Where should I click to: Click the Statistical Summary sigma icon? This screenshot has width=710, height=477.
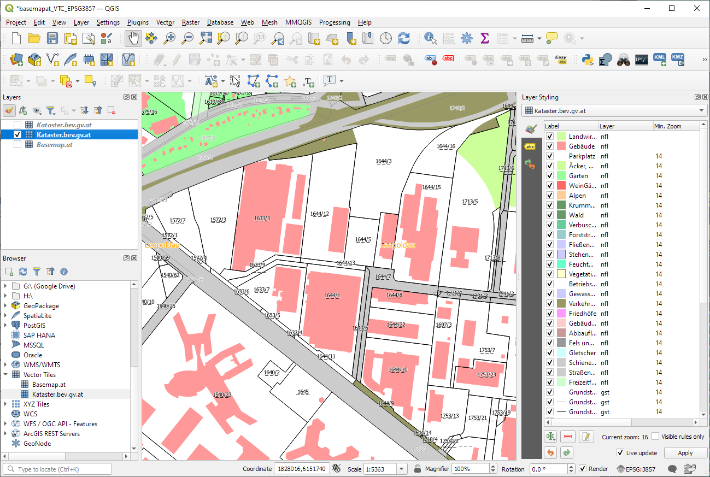click(x=484, y=38)
